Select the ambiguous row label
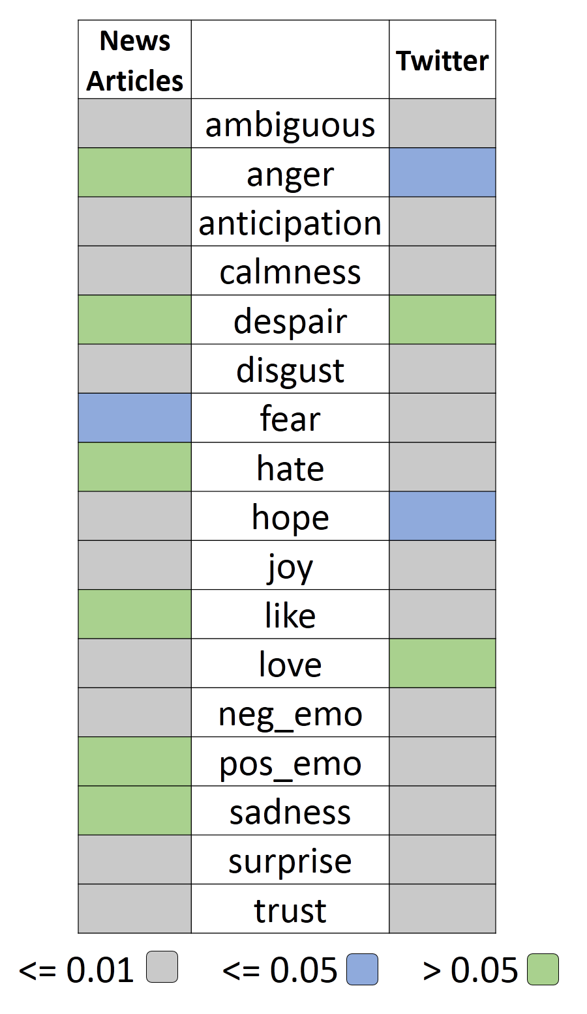The width and height of the screenshot is (587, 1014). point(290,124)
